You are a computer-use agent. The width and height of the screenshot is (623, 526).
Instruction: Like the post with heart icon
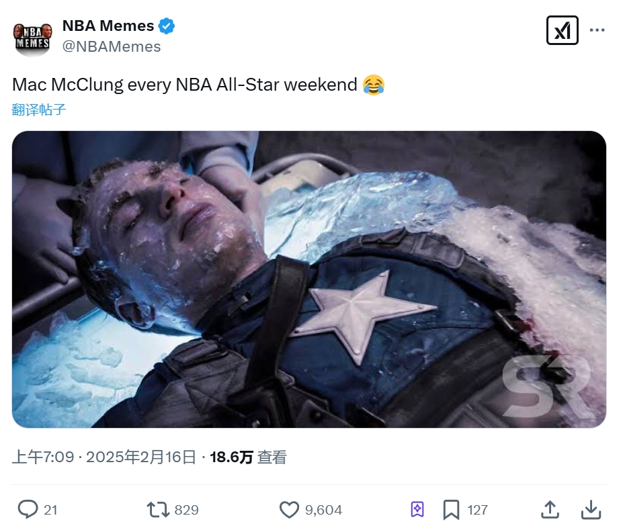coord(289,509)
